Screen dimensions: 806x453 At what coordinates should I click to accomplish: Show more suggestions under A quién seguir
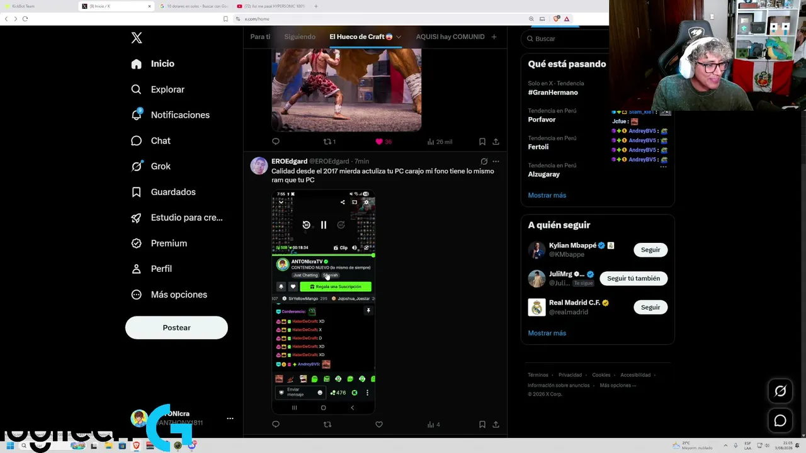coord(547,333)
